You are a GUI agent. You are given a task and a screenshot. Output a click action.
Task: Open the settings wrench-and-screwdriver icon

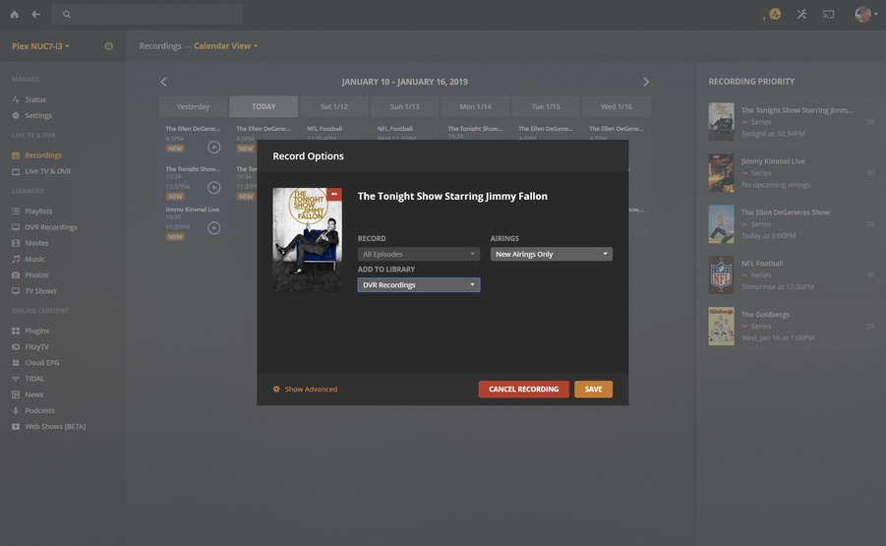pos(801,14)
